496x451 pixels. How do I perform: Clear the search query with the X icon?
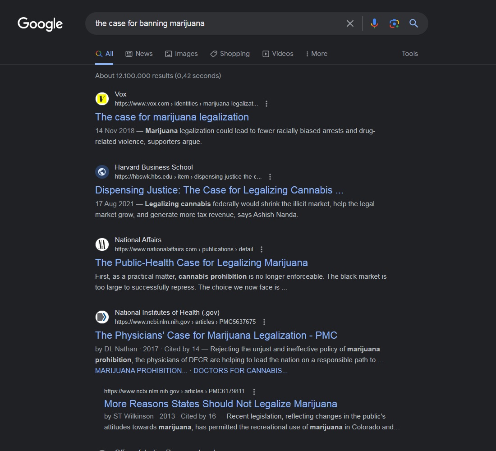[350, 23]
